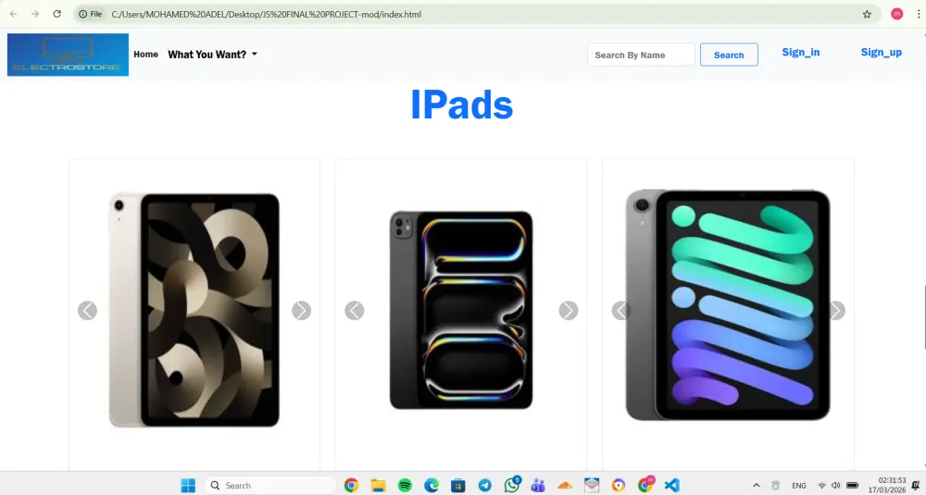The width and height of the screenshot is (926, 495).
Task: Open Telegram from taskbar
Action: pos(485,485)
